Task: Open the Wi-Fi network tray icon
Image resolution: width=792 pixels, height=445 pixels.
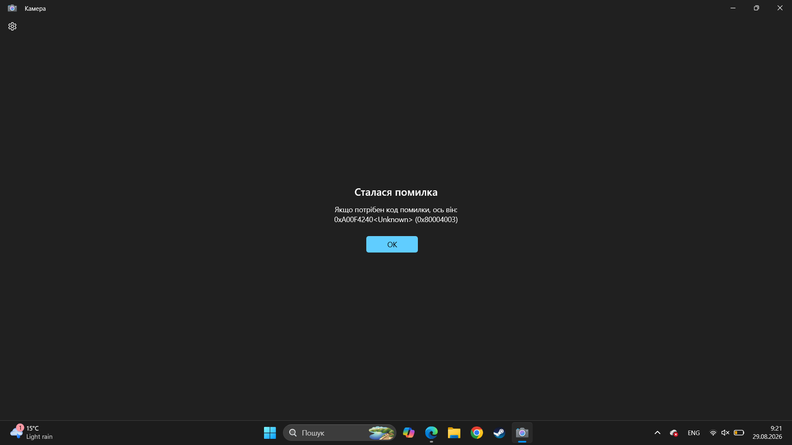Action: (713, 433)
